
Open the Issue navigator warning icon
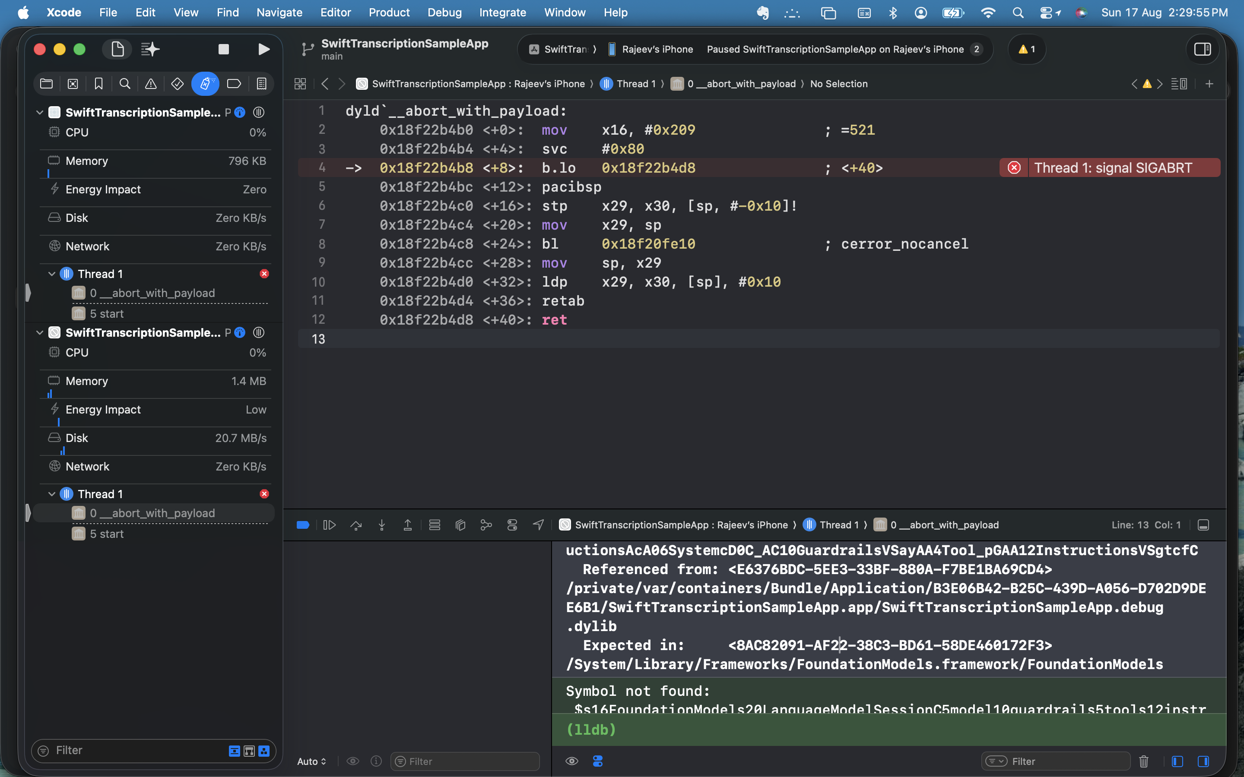151,84
